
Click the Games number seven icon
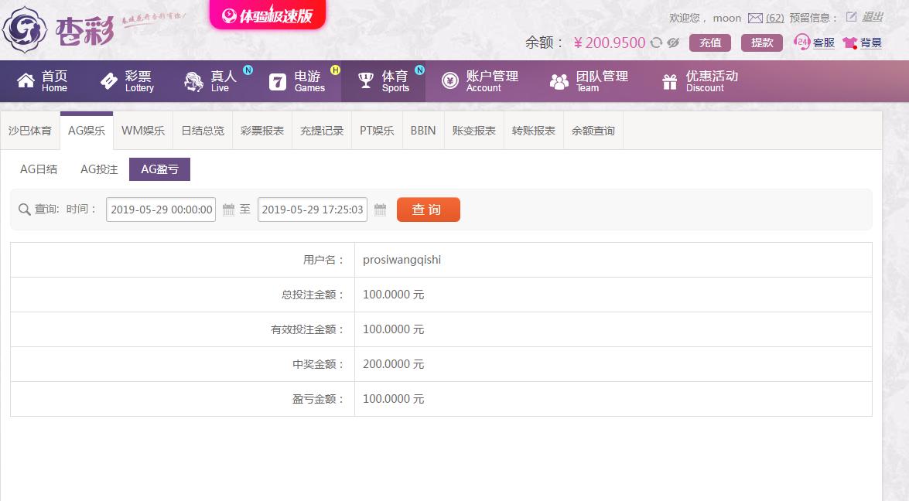coord(278,82)
